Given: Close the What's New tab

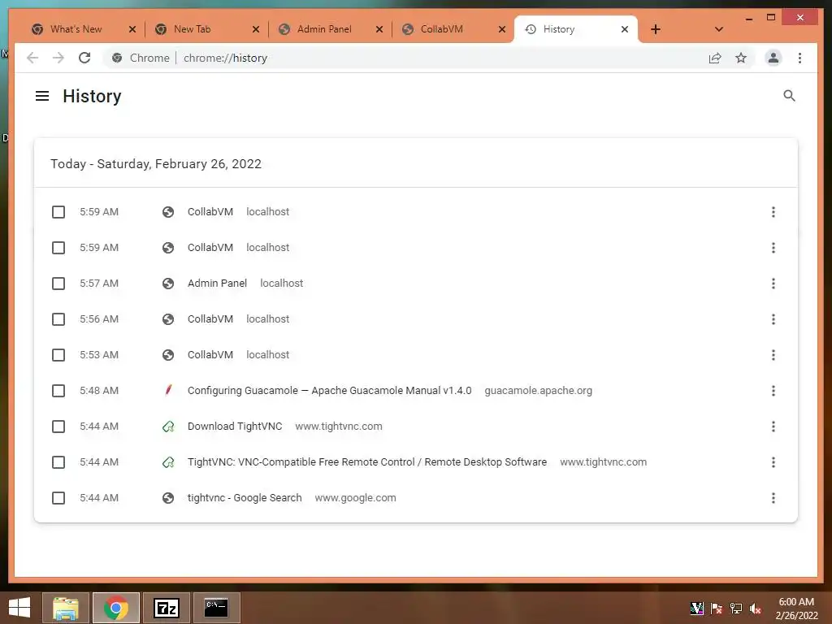Looking at the screenshot, I should (132, 29).
